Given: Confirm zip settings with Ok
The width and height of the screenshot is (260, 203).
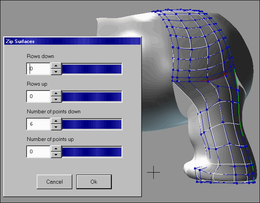Looking at the screenshot, I should pos(94,182).
